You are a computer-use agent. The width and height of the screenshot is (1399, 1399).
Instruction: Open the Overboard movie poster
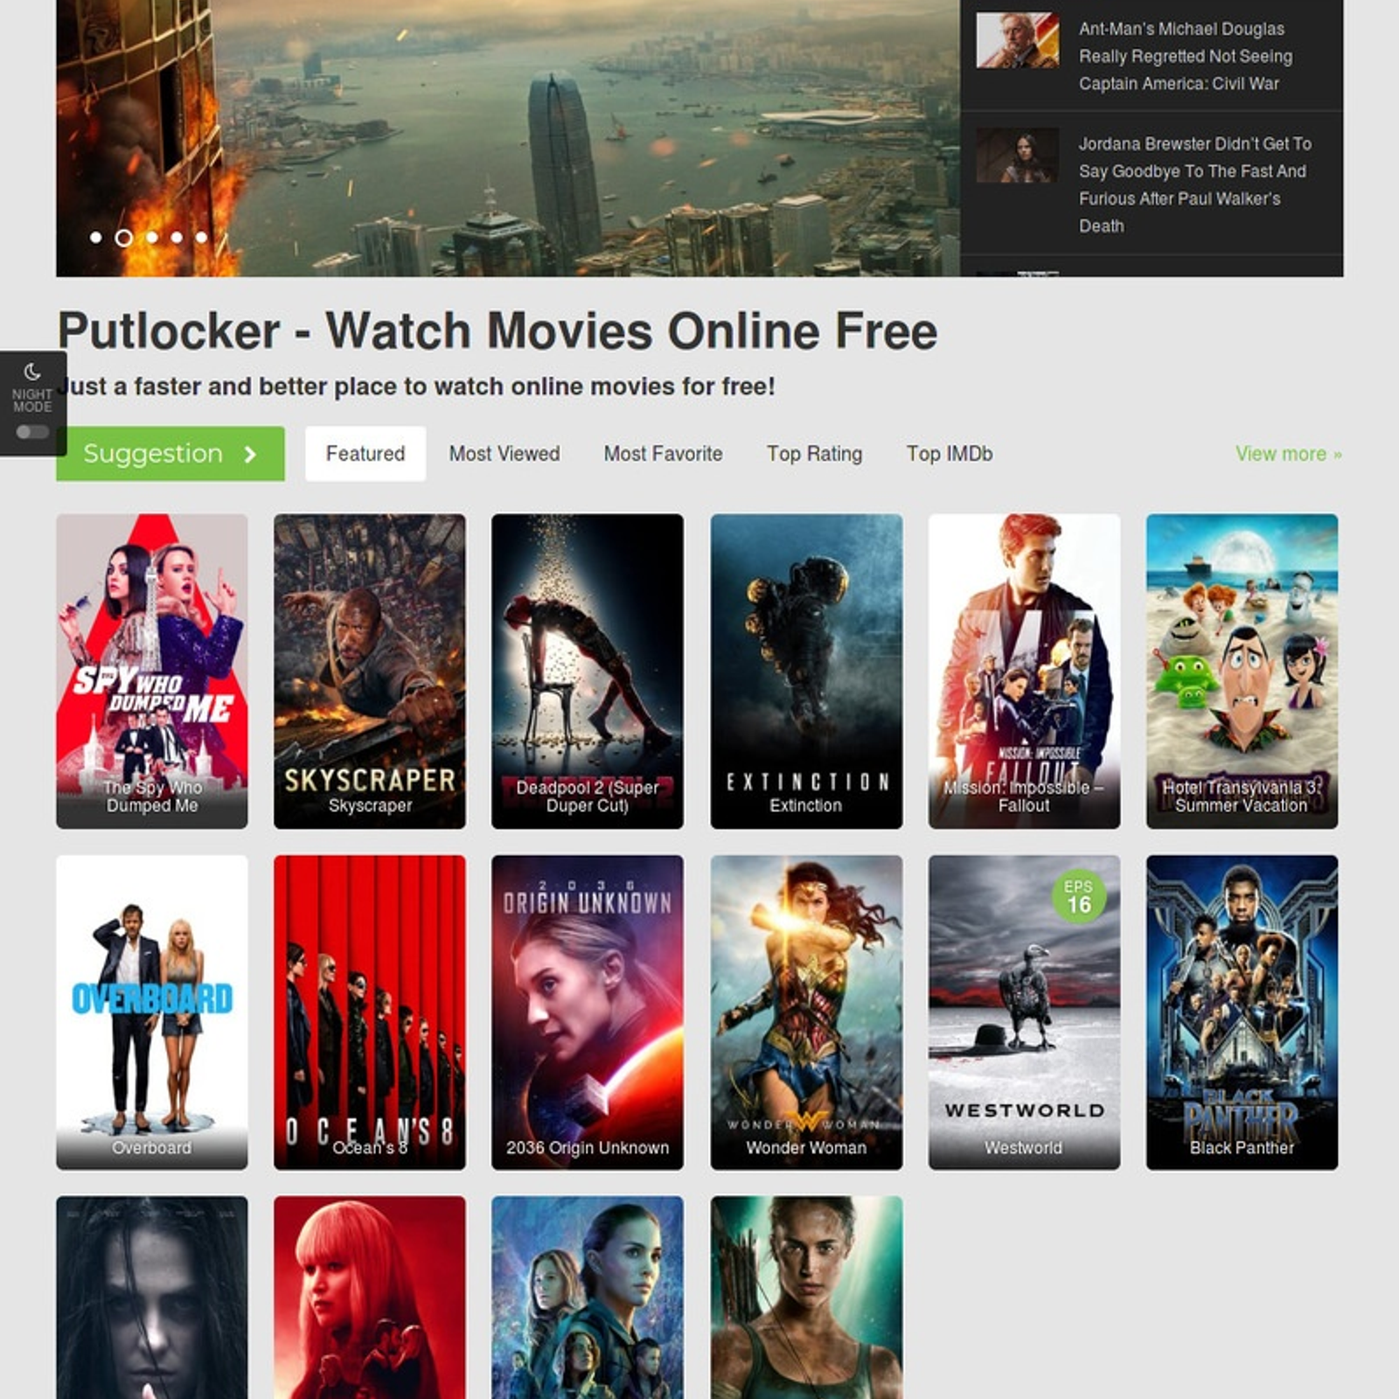(x=152, y=1013)
